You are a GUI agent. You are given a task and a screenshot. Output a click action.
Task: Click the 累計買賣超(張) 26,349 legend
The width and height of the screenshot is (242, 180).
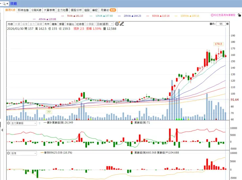[59, 123]
